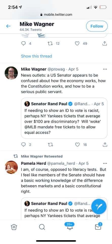Screen dimensions: 112x244
Task: Open more options on Pamela Herd's tweet
Action: tap(105, 163)
